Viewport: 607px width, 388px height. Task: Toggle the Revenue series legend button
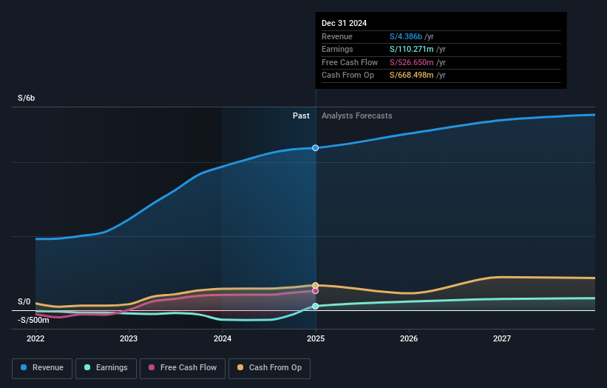[x=42, y=368]
